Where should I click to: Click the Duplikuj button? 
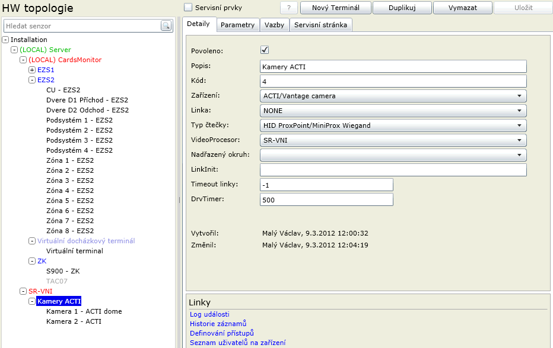pos(402,8)
